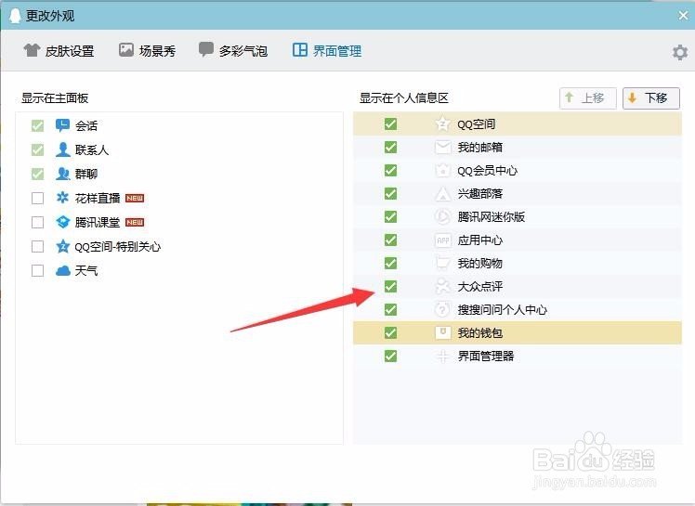
Task: Toggle the 会话 checkbox
Action: coord(38,126)
